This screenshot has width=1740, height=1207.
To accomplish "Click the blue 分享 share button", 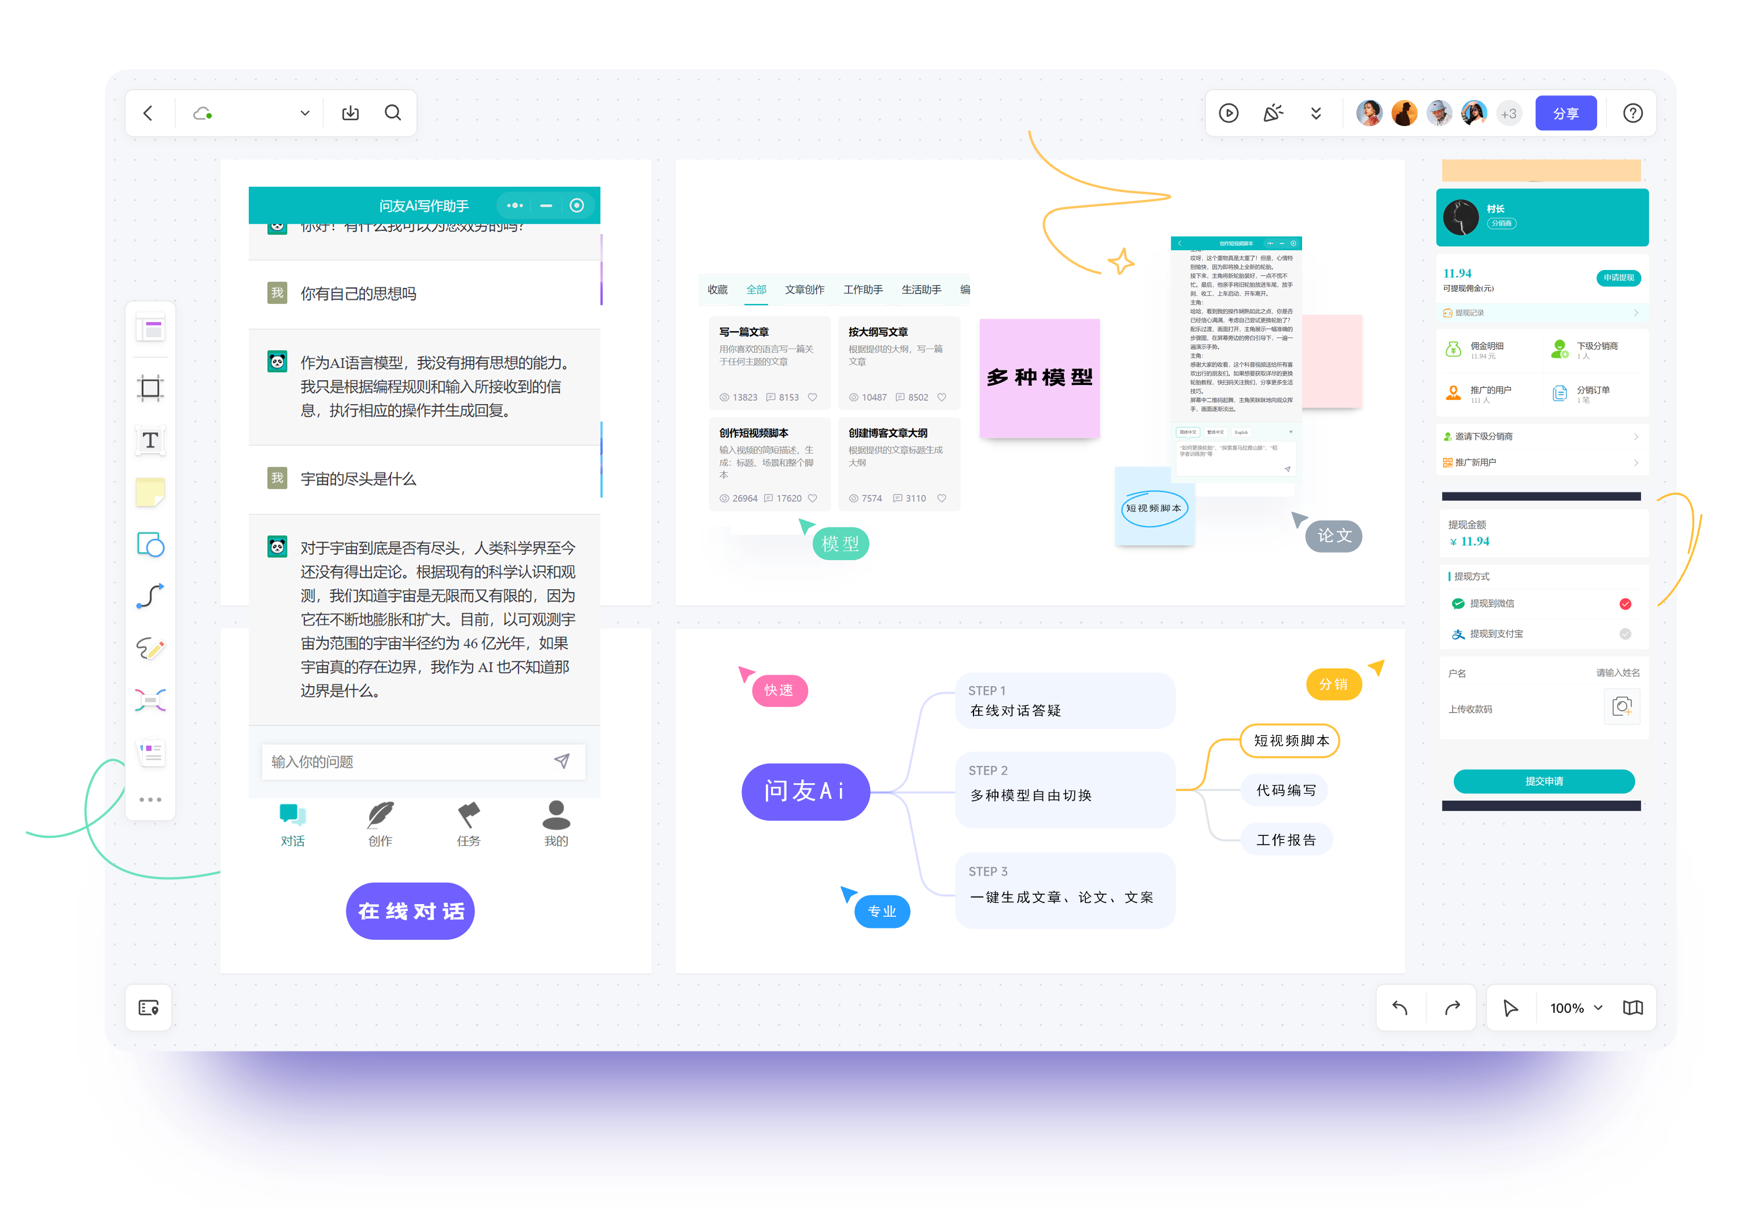I will (1565, 113).
